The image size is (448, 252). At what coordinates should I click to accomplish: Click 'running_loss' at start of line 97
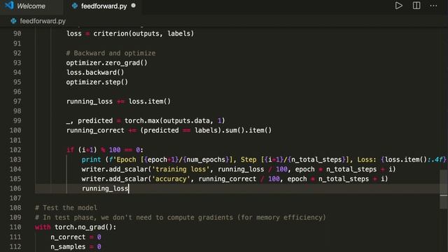(x=90, y=101)
